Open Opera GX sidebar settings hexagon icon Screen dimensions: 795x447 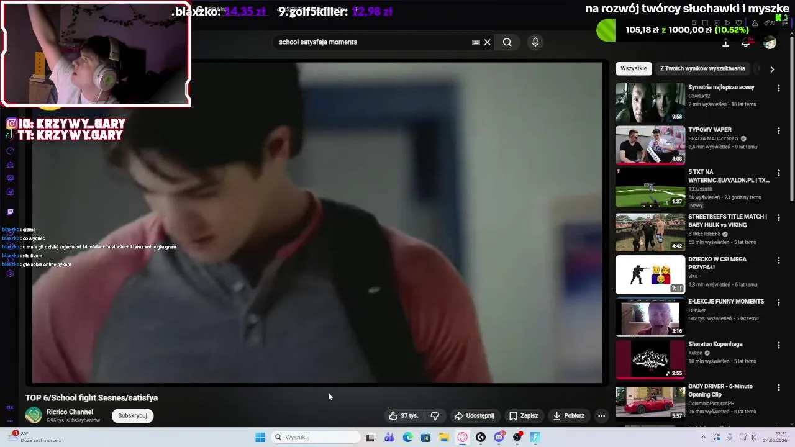[10, 273]
